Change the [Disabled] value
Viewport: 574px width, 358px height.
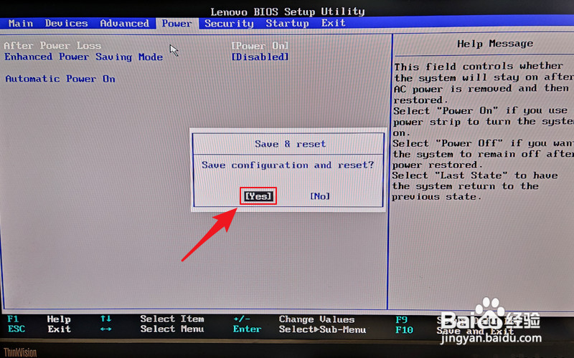[x=260, y=57]
